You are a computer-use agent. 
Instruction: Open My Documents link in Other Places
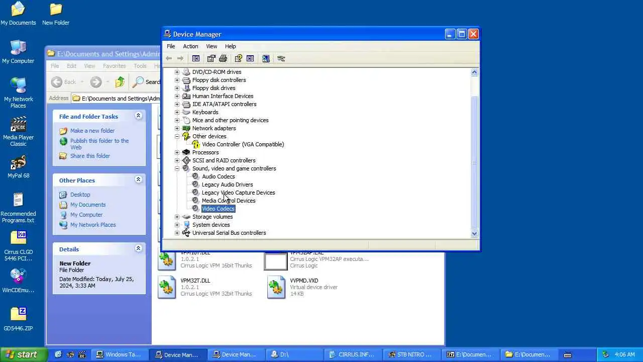click(87, 205)
